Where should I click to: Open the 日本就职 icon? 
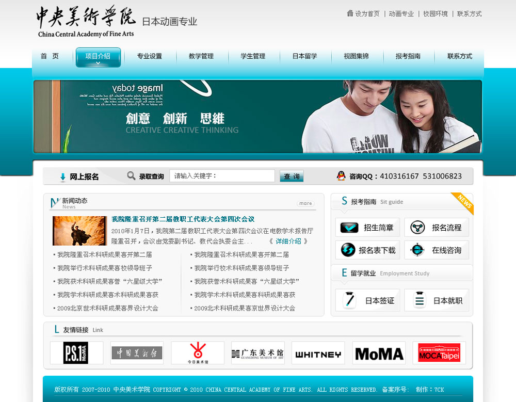tap(419, 300)
